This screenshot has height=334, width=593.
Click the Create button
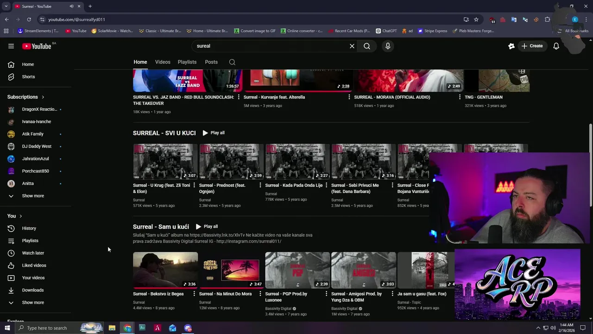[532, 46]
